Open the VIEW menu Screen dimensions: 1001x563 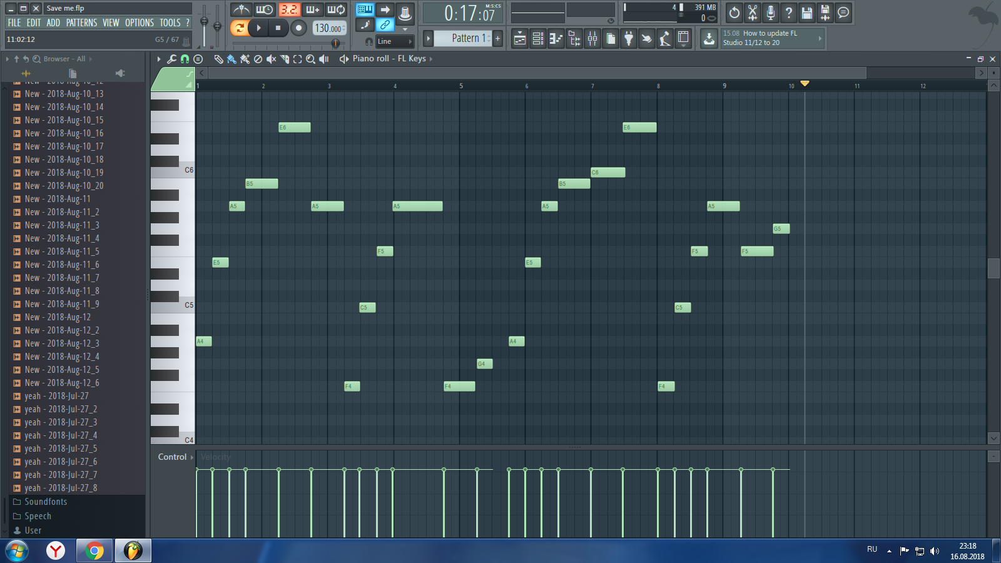tap(111, 23)
